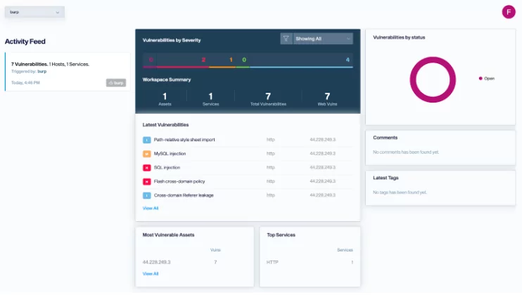Open the user avatar F menu

click(508, 12)
